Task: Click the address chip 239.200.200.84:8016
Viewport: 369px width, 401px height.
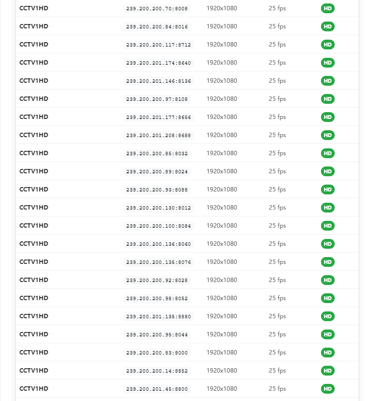Action: pos(157,26)
